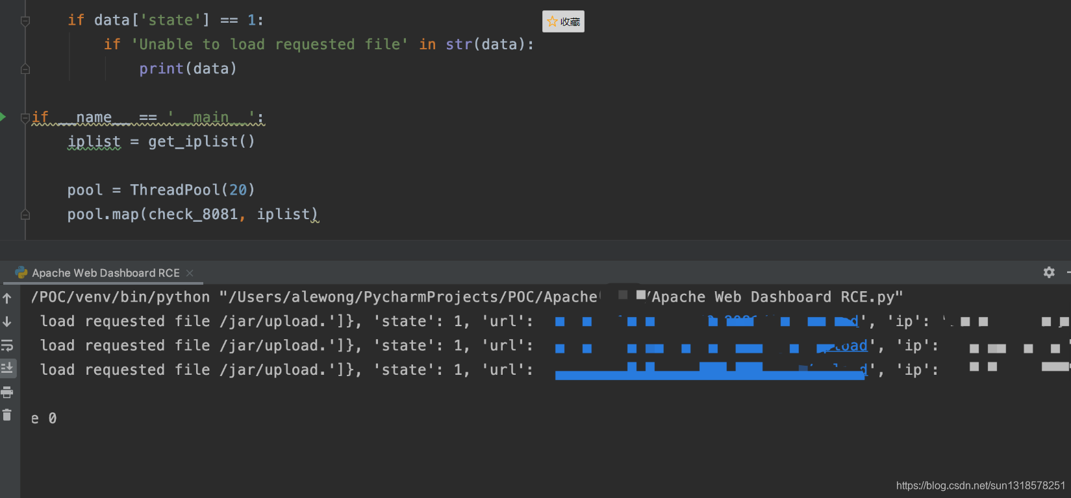Collapse the if data['state'] code block
This screenshot has height=498, width=1071.
(25, 21)
